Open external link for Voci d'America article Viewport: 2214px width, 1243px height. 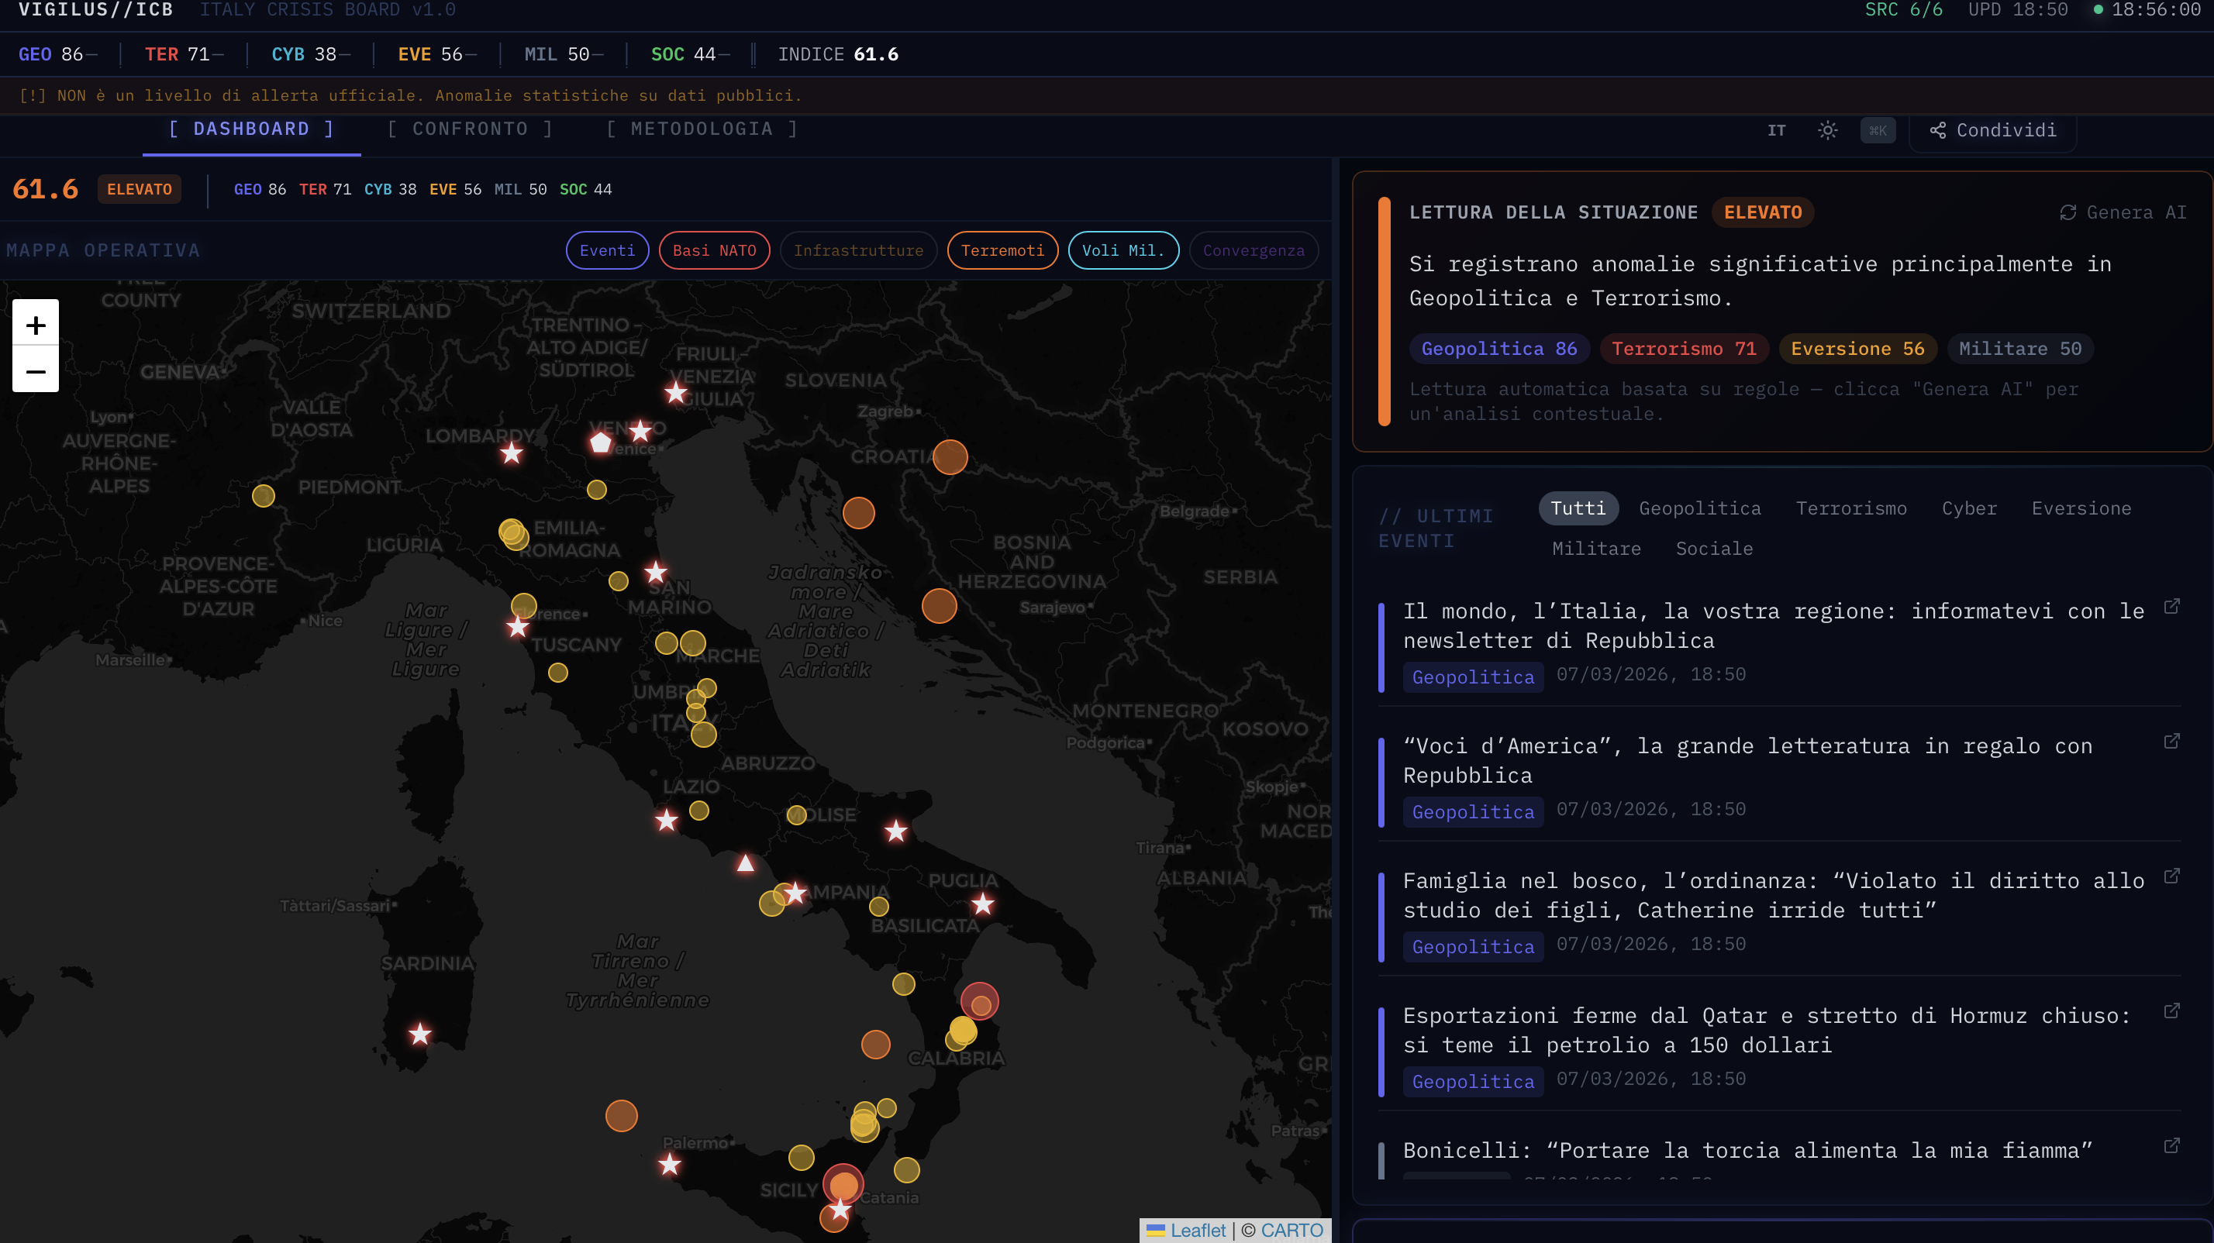tap(2171, 742)
